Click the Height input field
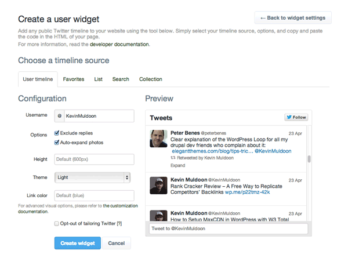Screen dimensions: 348x261 [x=95, y=159]
